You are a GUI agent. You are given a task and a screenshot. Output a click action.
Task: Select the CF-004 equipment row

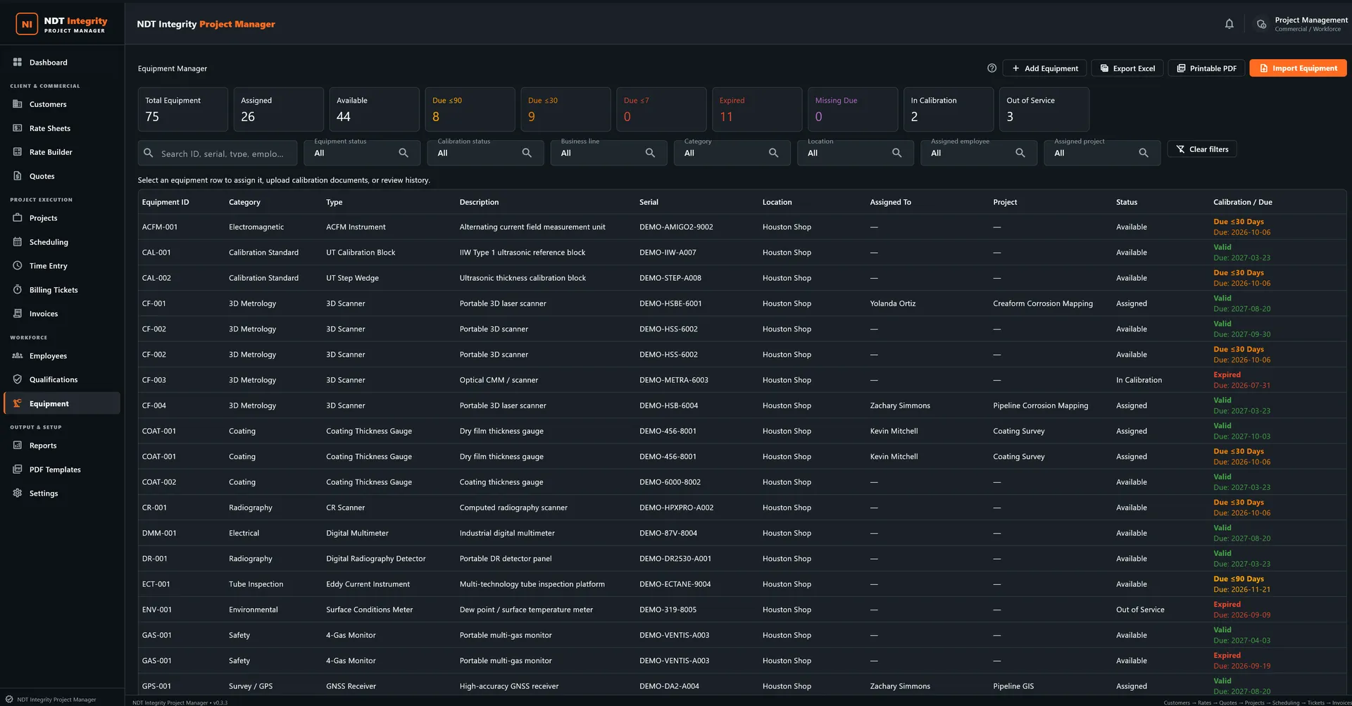[x=742, y=405]
